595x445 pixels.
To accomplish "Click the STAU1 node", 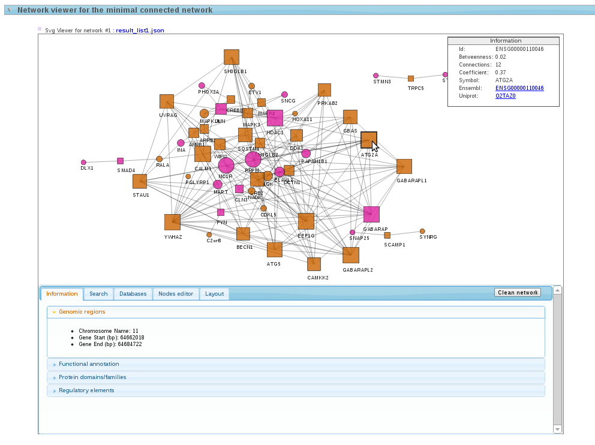I will click(x=140, y=181).
